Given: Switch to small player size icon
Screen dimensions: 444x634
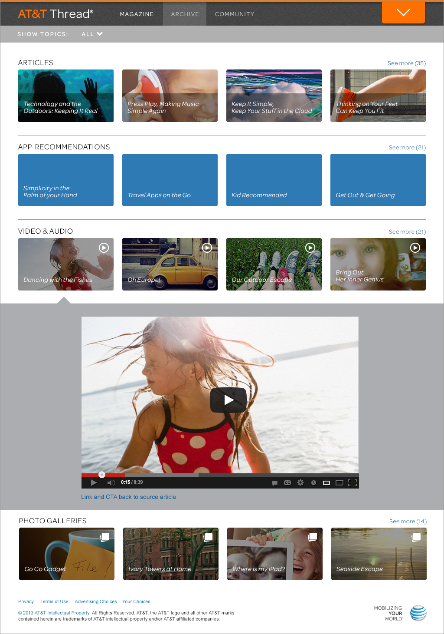Looking at the screenshot, I should 326,482.
